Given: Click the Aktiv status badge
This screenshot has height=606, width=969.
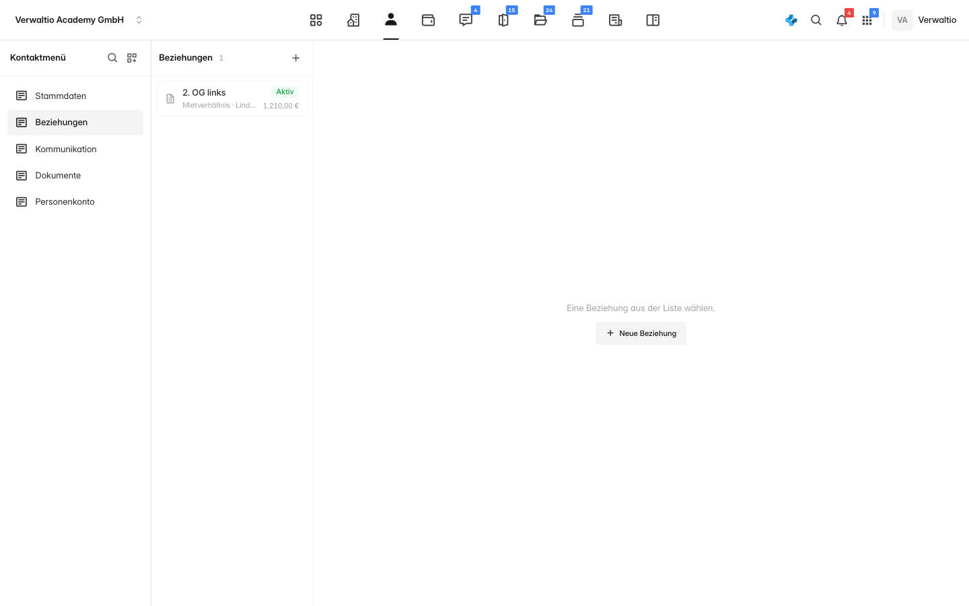Looking at the screenshot, I should point(285,92).
